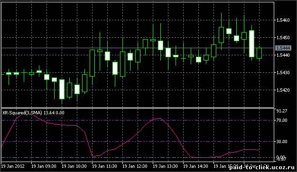Click the 1.5444 current price label
Viewport: 297px width, 172px height.
pyautogui.click(x=283, y=48)
